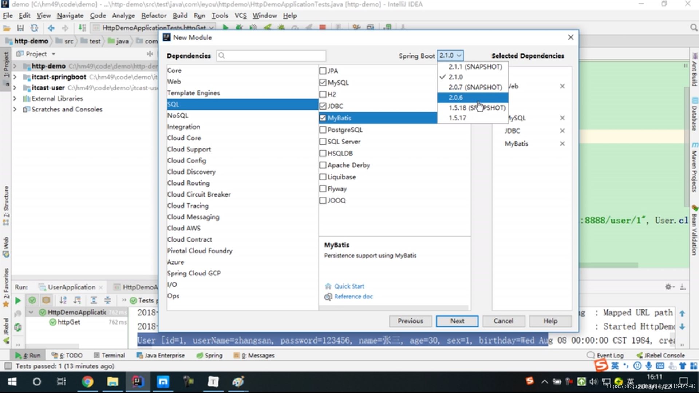The height and width of the screenshot is (393, 699).
Task: Open the MyBatis Quick Start link
Action: (349, 286)
